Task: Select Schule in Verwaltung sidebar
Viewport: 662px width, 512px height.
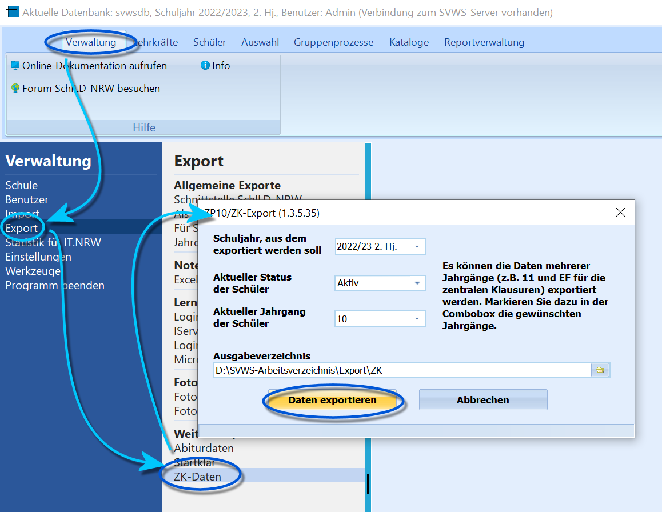Action: click(x=22, y=185)
